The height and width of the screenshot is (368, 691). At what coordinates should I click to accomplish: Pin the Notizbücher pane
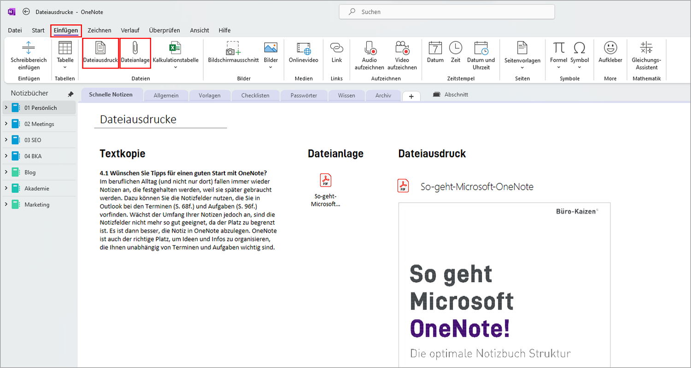coord(70,94)
